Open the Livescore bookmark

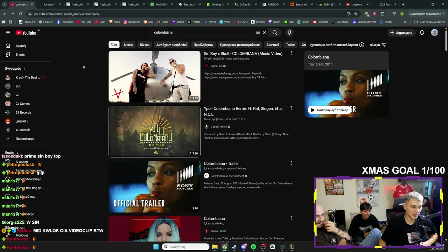tap(321, 22)
